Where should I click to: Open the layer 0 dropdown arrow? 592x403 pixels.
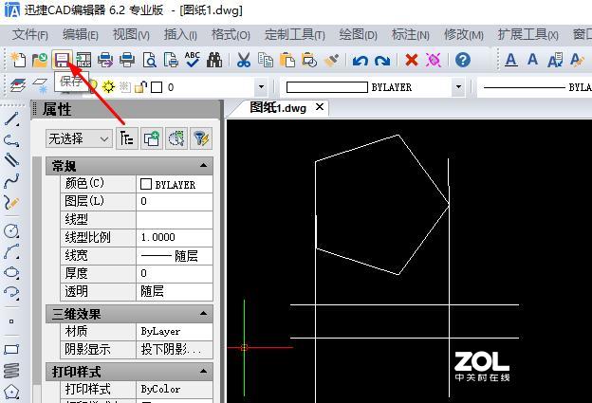click(x=261, y=87)
